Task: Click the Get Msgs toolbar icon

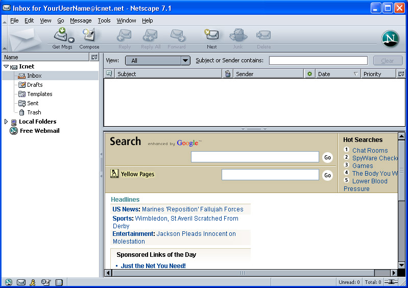Action: click(x=62, y=36)
